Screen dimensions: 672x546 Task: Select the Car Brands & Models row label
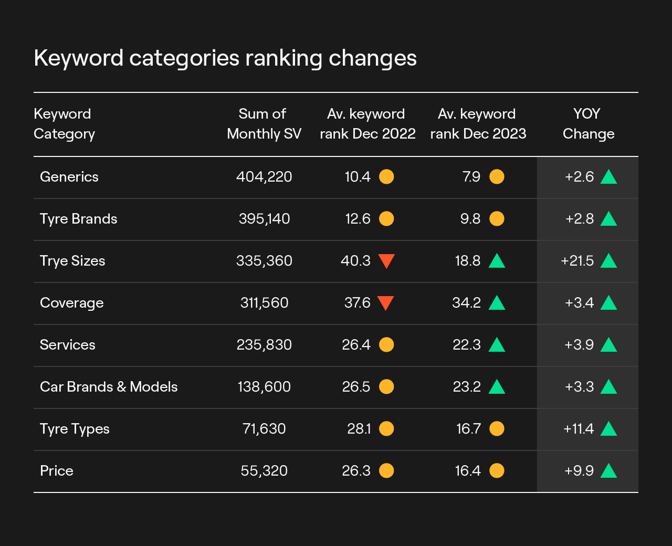(109, 387)
